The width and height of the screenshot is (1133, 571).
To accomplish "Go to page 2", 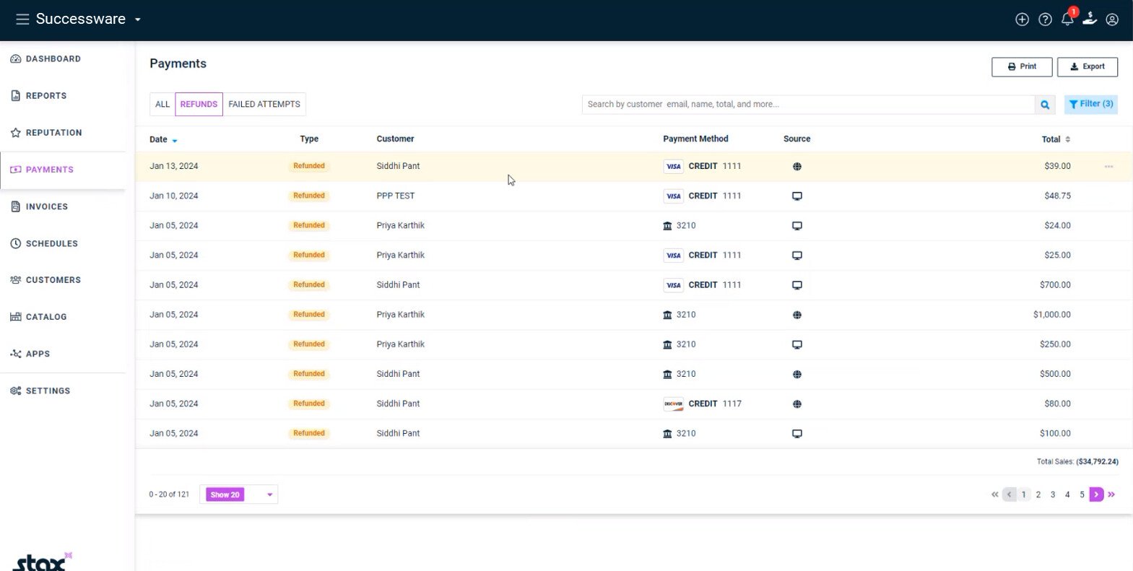I will pyautogui.click(x=1038, y=494).
